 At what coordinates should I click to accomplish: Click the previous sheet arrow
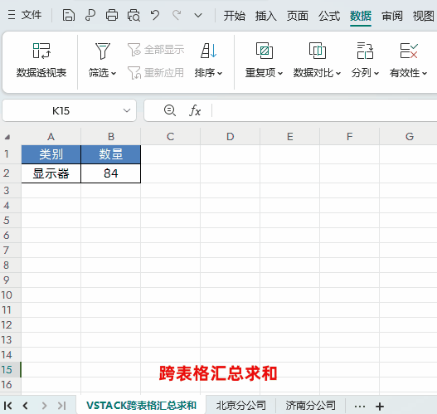pos(26,406)
